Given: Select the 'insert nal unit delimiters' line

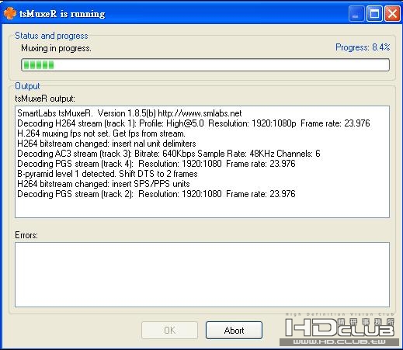Looking at the screenshot, I should pyautogui.click(x=106, y=144).
